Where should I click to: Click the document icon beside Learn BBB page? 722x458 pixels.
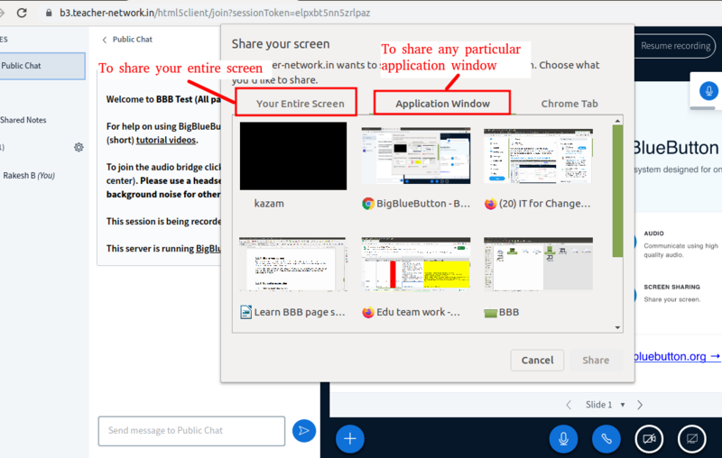[245, 312]
